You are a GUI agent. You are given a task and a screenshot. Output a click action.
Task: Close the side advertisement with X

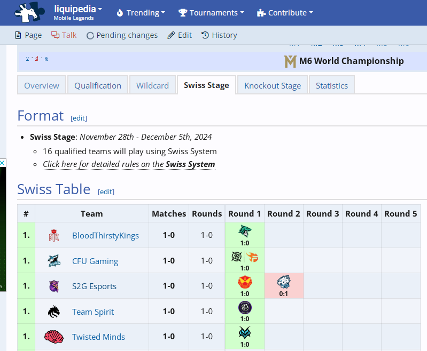tap(2, 163)
